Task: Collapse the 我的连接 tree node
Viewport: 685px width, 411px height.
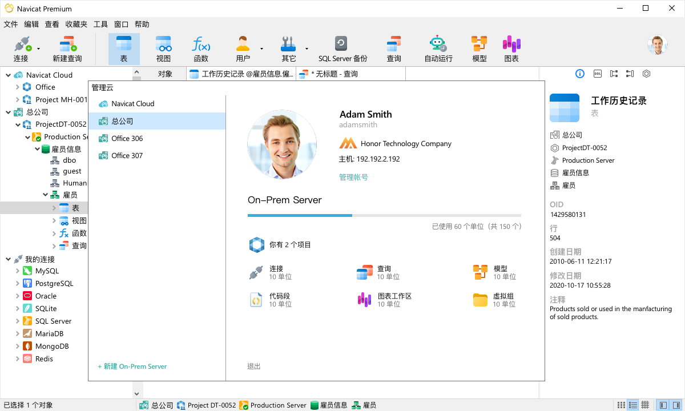Action: 8,259
